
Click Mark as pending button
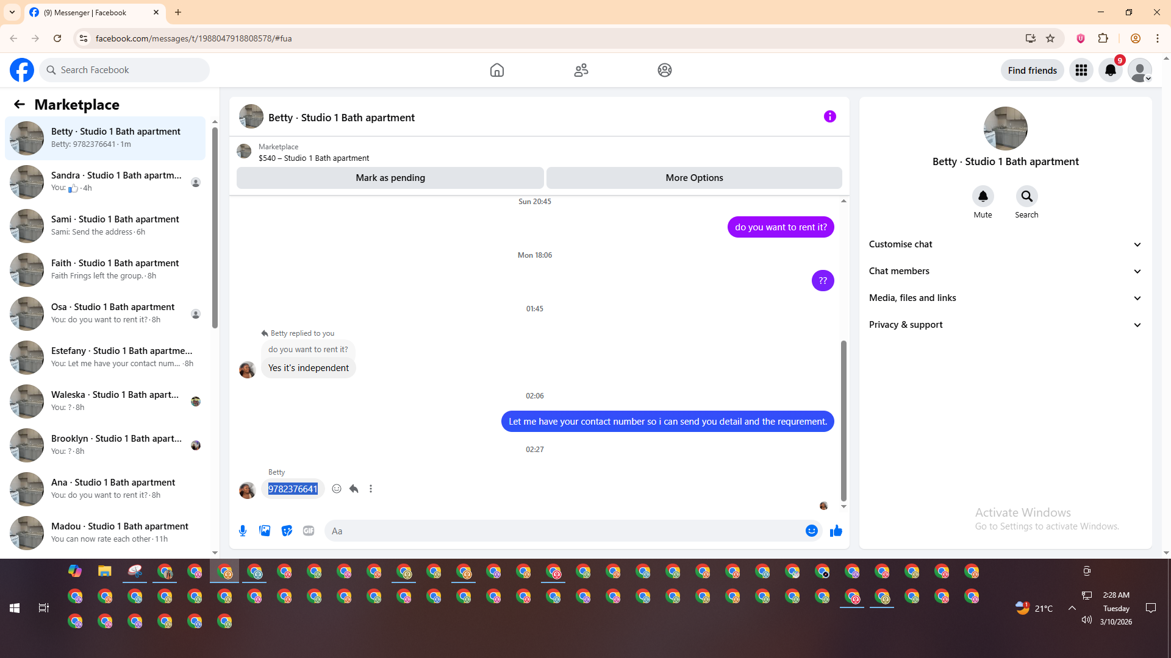(x=390, y=178)
